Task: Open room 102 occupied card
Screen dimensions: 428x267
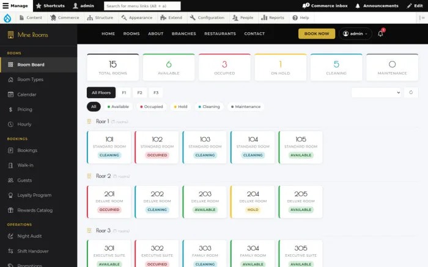Action: (x=157, y=148)
